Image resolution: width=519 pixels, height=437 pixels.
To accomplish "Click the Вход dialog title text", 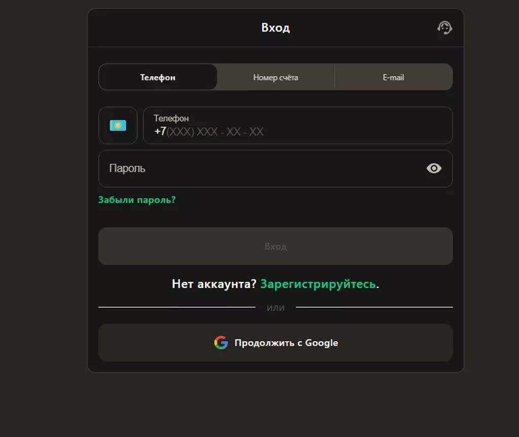I will tap(275, 27).
